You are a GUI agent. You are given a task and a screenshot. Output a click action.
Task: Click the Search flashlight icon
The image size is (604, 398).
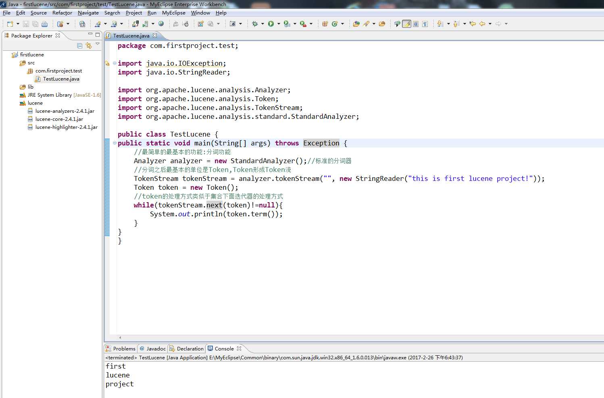366,24
